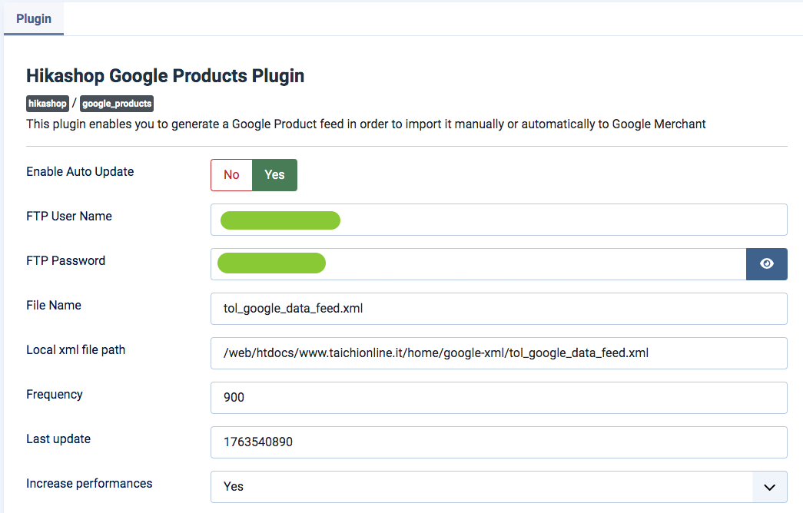Click the Local xml file path field
The height and width of the screenshot is (513, 803).
coord(498,353)
